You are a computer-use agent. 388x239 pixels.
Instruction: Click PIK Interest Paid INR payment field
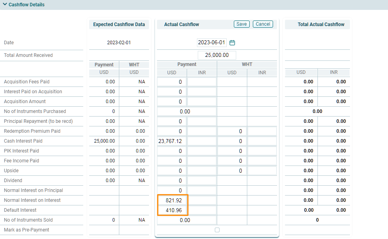[202, 151]
